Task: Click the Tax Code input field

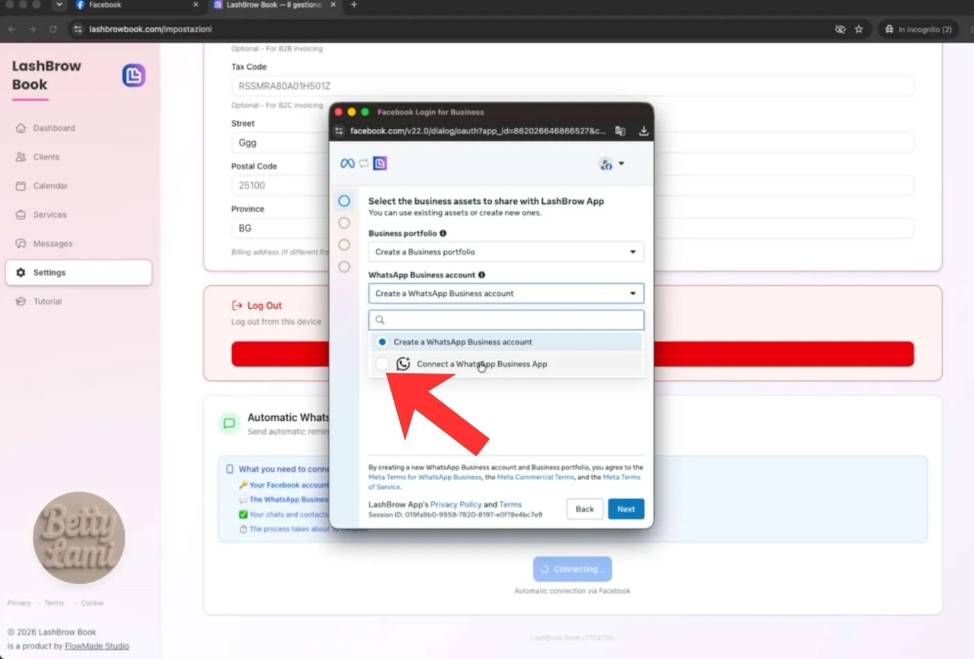Action: point(572,86)
